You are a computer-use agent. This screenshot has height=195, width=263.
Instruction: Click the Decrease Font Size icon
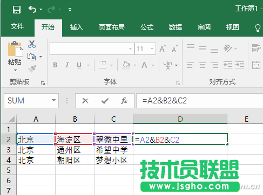[x=175, y=48]
